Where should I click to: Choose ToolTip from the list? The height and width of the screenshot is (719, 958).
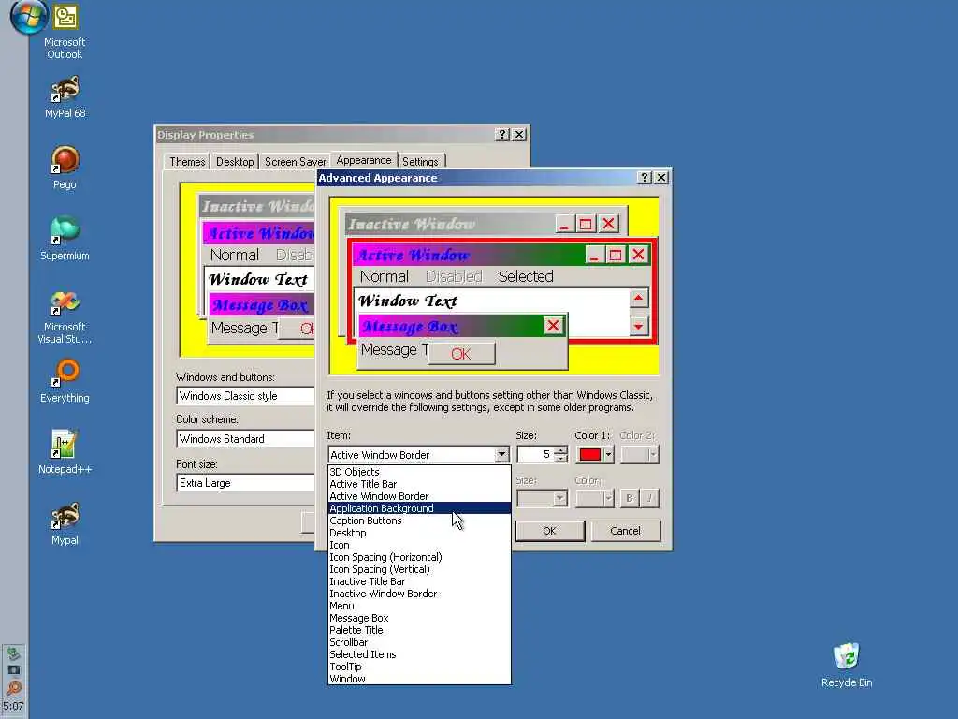pyautogui.click(x=419, y=667)
